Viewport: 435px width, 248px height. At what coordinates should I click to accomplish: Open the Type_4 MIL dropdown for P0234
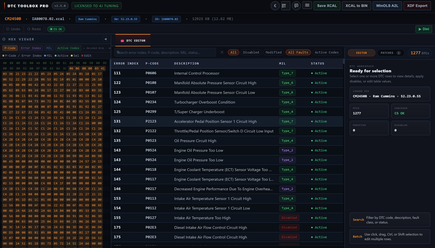tap(287, 102)
